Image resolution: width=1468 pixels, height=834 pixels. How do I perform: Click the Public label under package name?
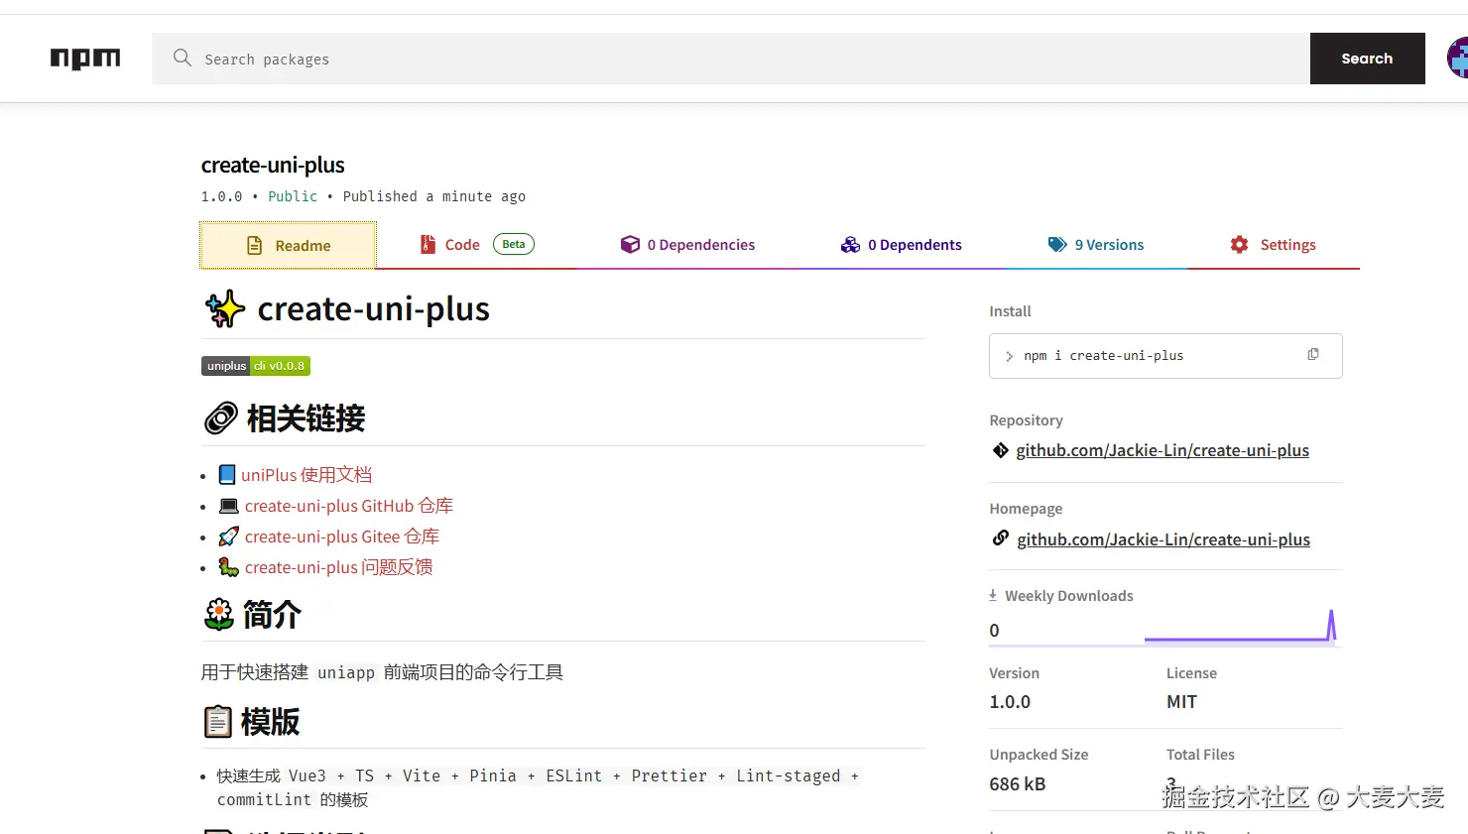point(293,196)
